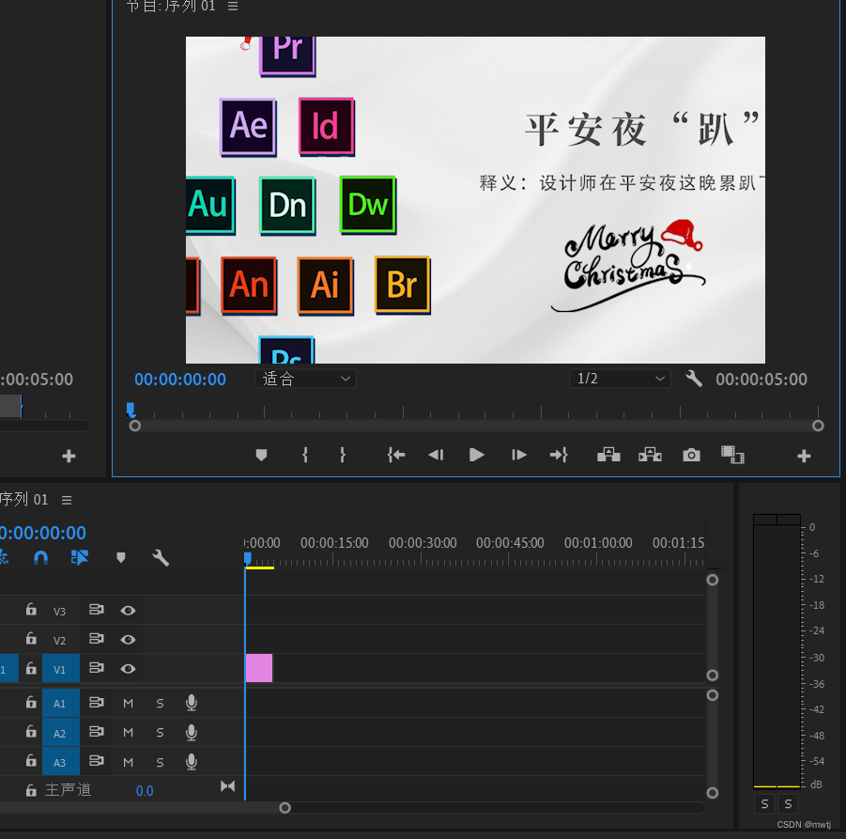Go to Out point

(559, 455)
